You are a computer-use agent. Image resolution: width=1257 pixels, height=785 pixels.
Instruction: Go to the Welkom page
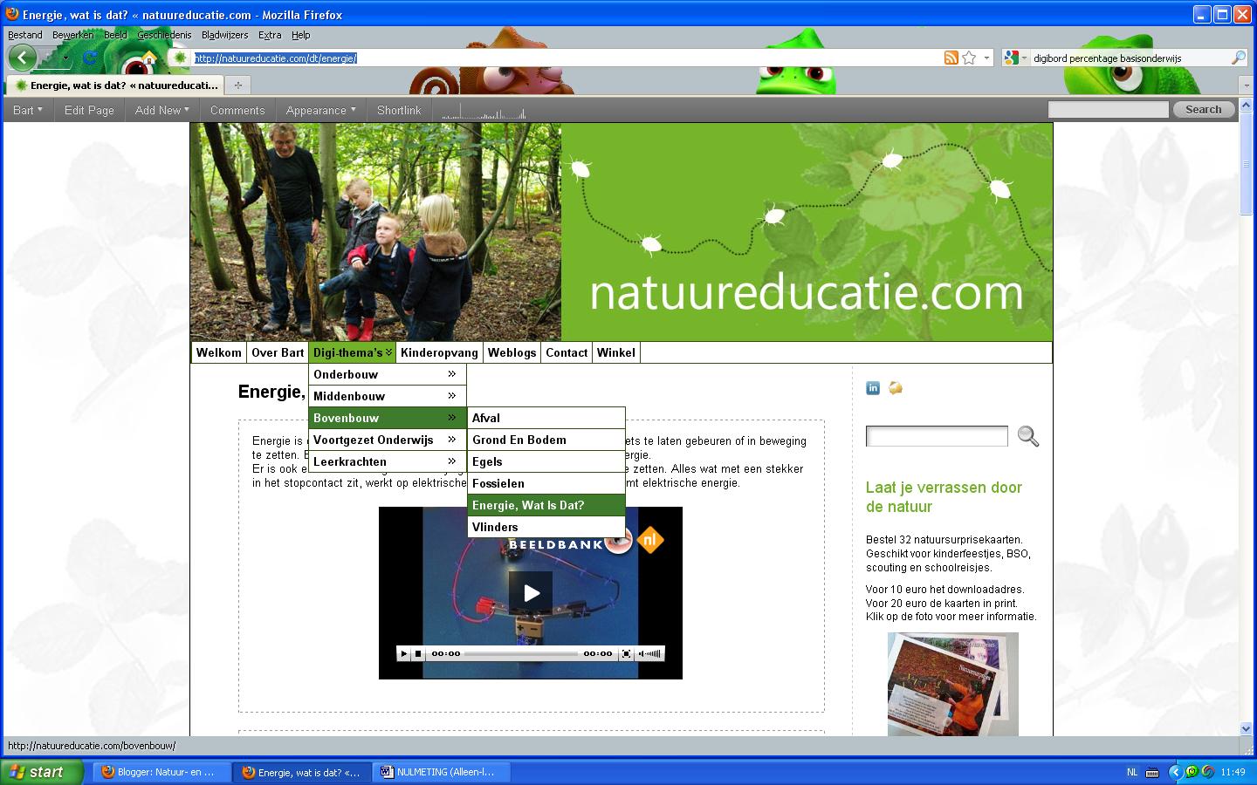click(218, 352)
